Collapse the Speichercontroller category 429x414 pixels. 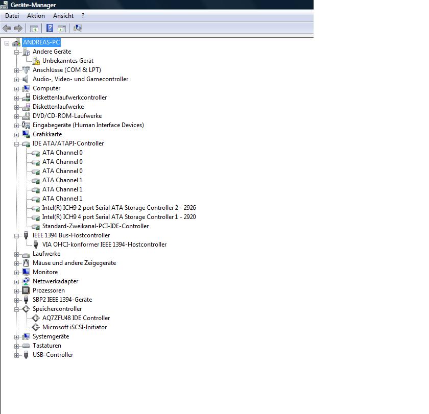17,309
